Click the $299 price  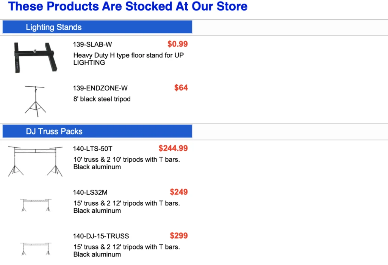(x=178, y=235)
